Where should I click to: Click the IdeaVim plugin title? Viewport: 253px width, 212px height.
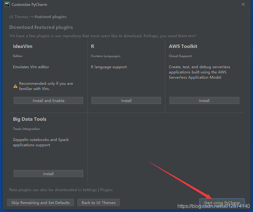click(x=22, y=46)
